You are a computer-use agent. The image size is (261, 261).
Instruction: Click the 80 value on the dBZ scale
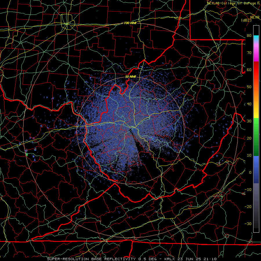pos(249,36)
